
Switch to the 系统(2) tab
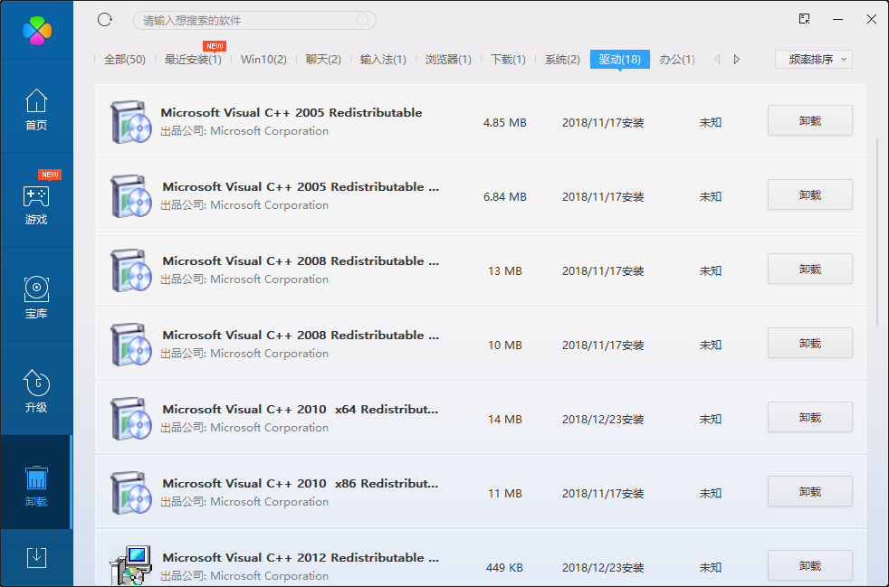(x=562, y=60)
